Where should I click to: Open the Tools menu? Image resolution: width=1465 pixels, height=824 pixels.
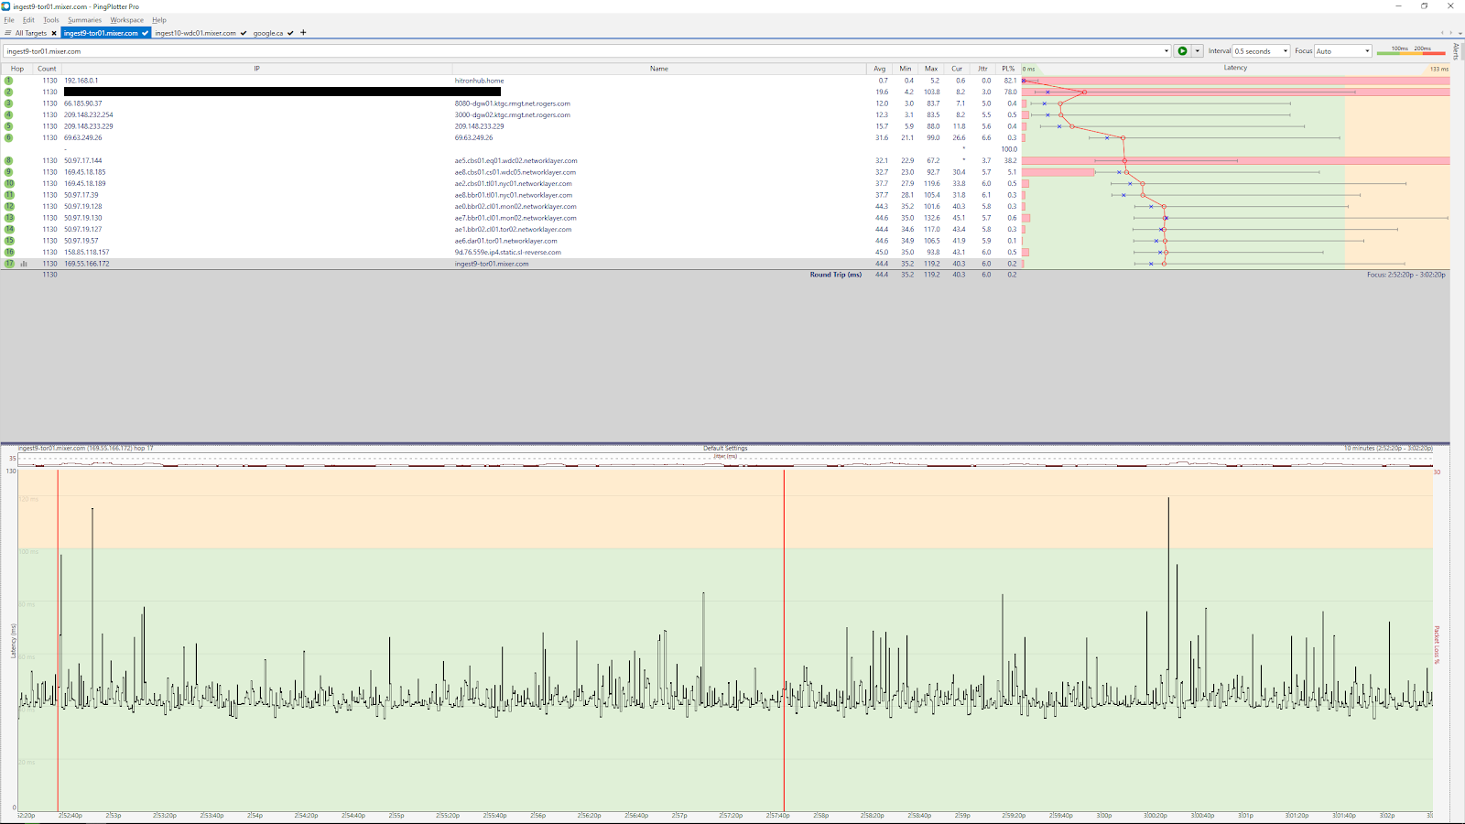tap(51, 20)
